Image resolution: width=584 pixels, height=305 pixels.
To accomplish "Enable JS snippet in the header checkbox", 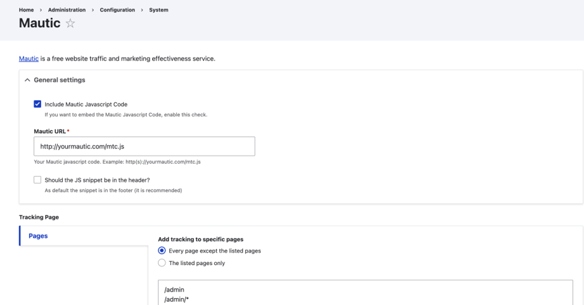I will 37,180.
